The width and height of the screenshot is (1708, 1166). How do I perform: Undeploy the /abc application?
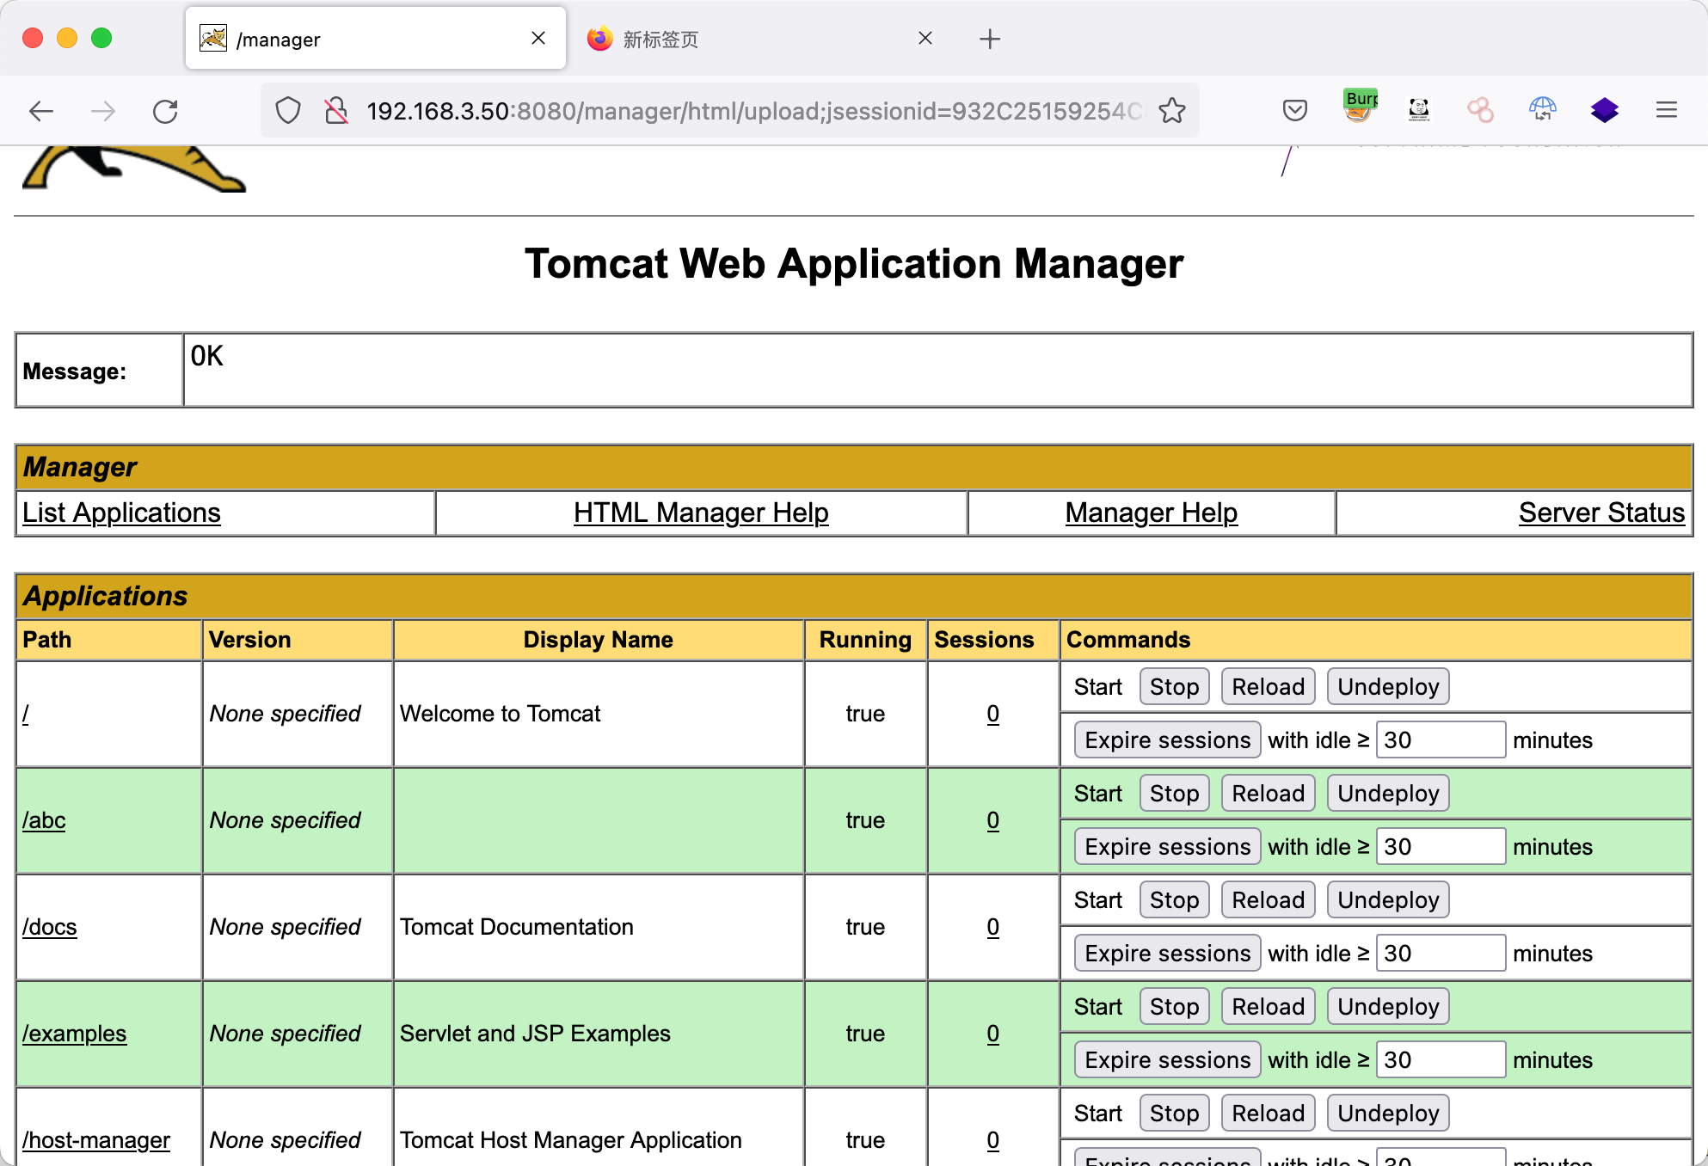click(x=1387, y=793)
